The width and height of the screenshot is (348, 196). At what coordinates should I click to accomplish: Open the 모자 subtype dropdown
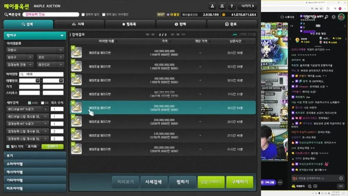(x=50, y=57)
